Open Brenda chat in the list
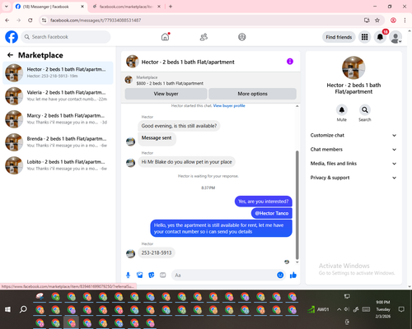 point(58,142)
